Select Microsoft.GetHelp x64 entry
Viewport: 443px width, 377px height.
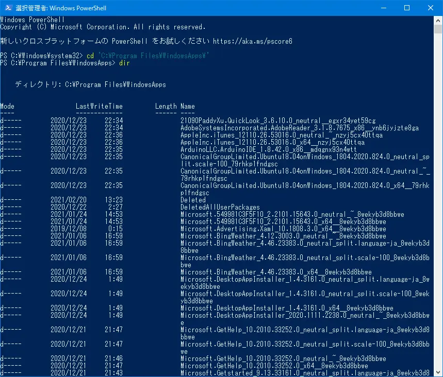pyautogui.click(x=274, y=366)
